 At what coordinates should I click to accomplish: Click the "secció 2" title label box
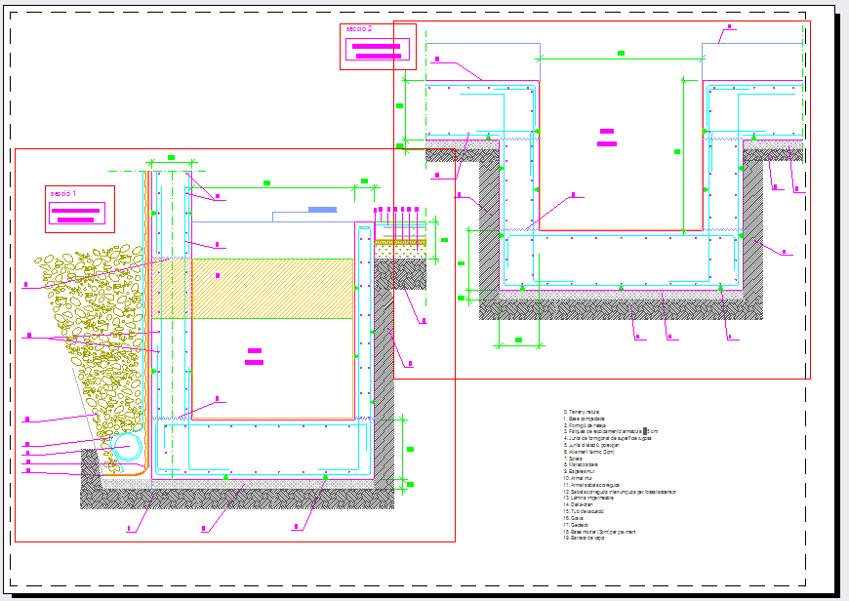pyautogui.click(x=378, y=46)
